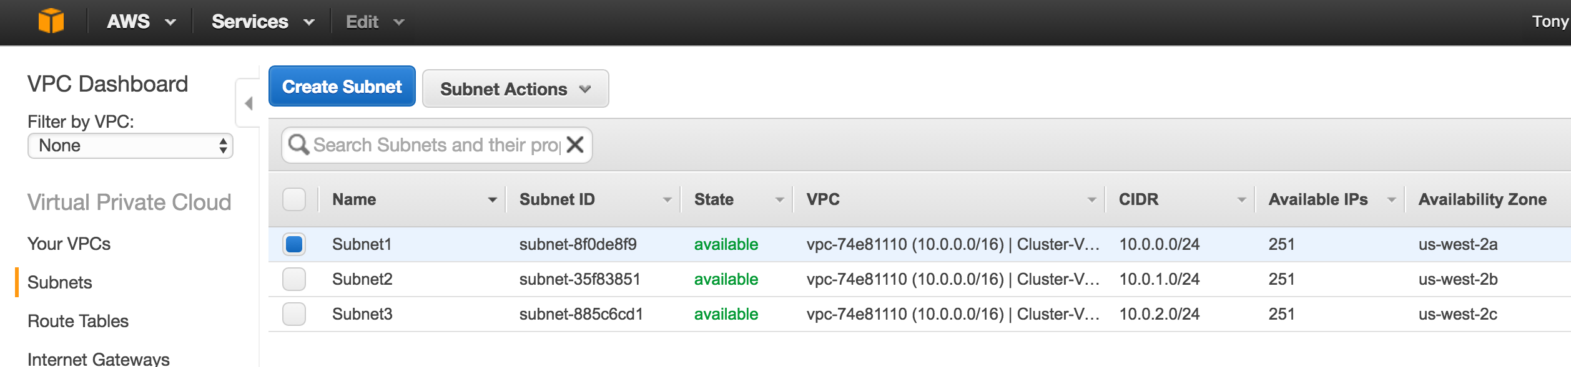Click the Create Subnet button
Viewport: 1571px width, 367px height.
point(342,86)
